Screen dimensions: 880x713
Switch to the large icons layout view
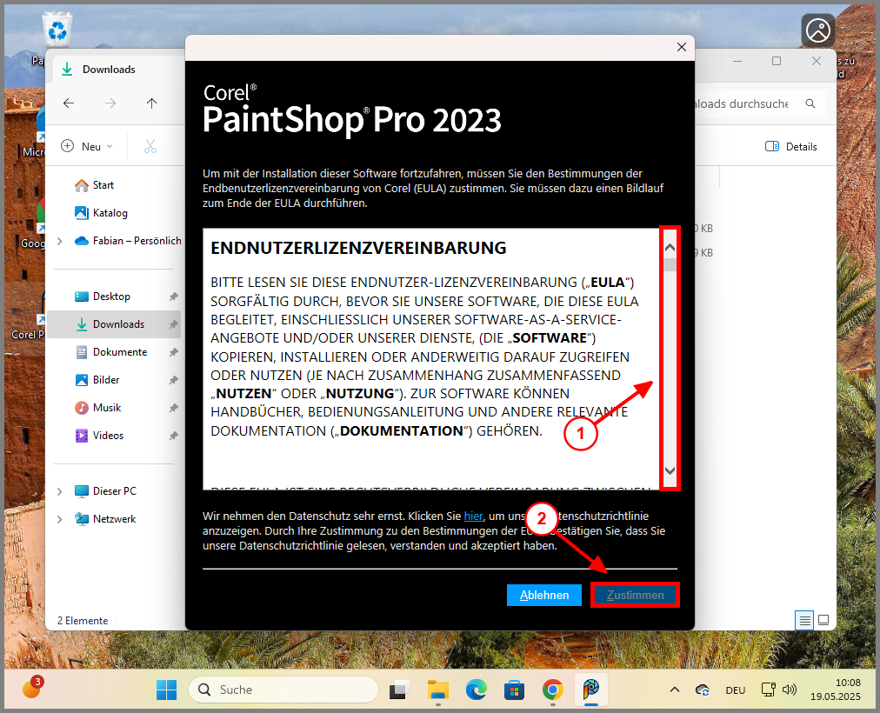click(x=823, y=620)
